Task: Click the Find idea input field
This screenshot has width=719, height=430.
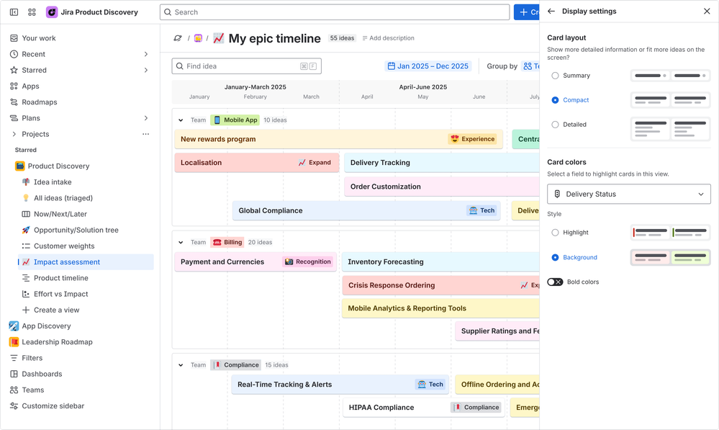Action: (246, 66)
